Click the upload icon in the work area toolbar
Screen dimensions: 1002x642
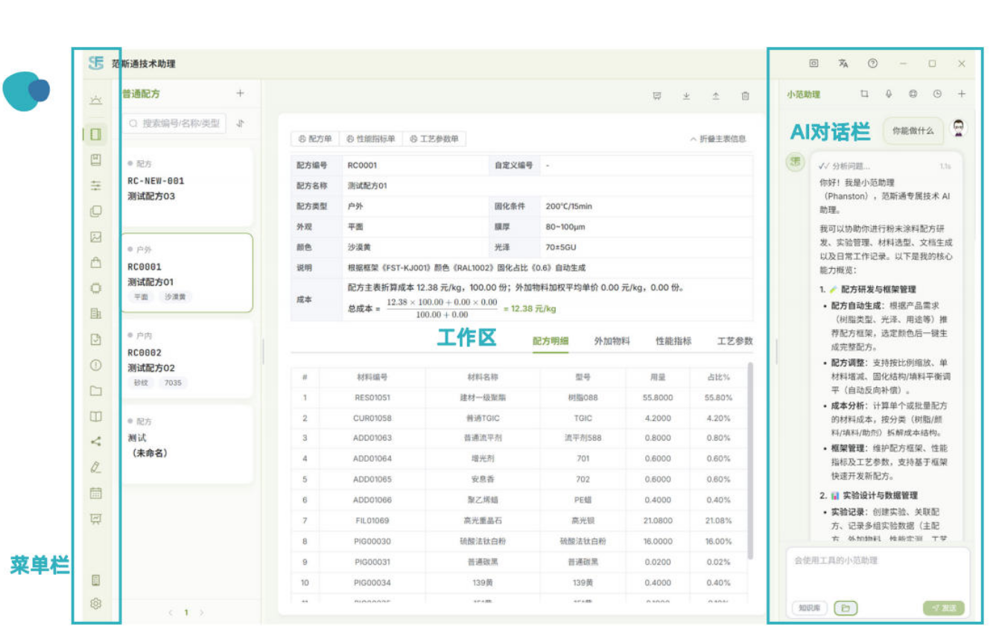coord(716,96)
